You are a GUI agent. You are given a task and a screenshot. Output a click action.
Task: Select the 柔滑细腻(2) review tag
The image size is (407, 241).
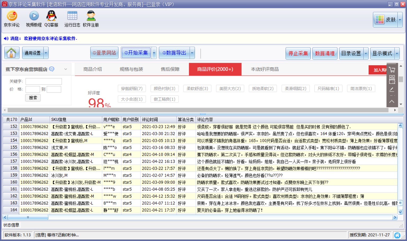click(x=296, y=88)
